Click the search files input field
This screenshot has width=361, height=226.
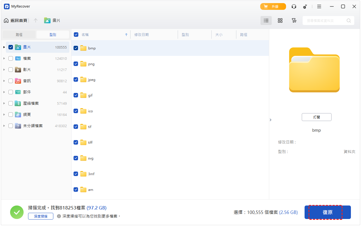coord(326,20)
